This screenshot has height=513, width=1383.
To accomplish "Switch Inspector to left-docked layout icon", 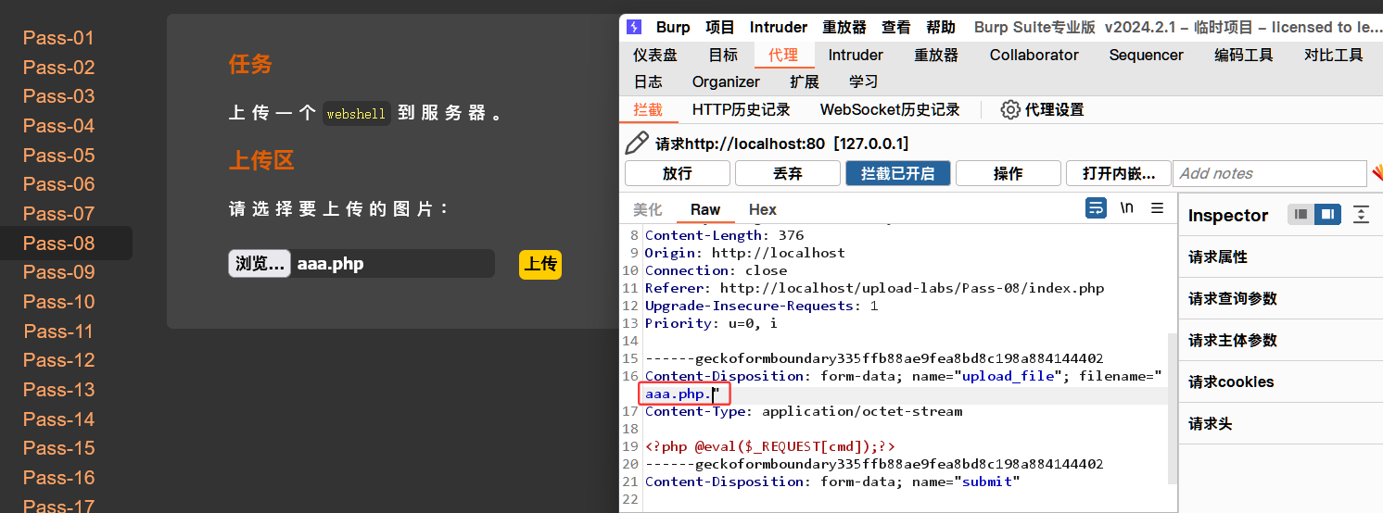I will [x=1301, y=215].
